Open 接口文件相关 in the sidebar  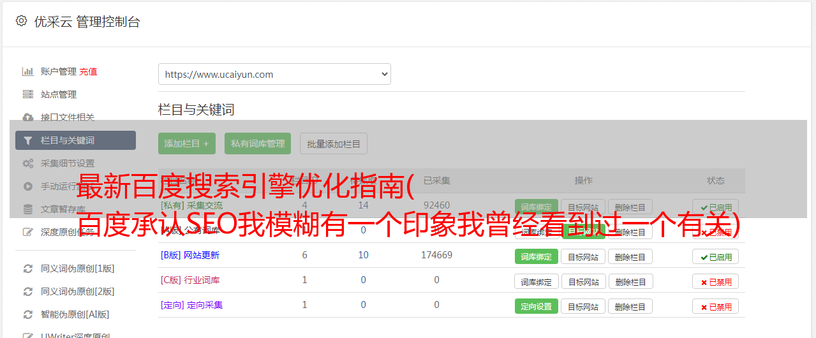click(68, 117)
